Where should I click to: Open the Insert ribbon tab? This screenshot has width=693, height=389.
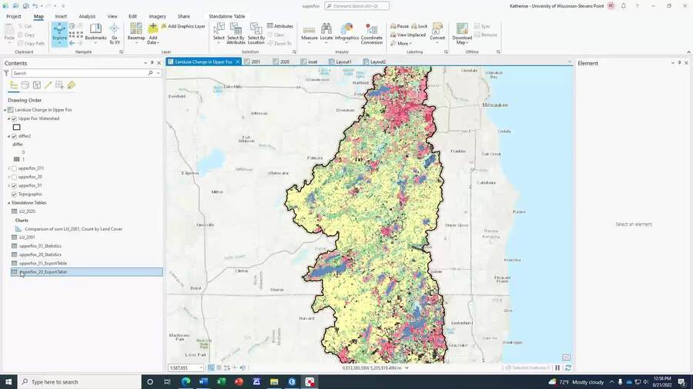pyautogui.click(x=61, y=16)
